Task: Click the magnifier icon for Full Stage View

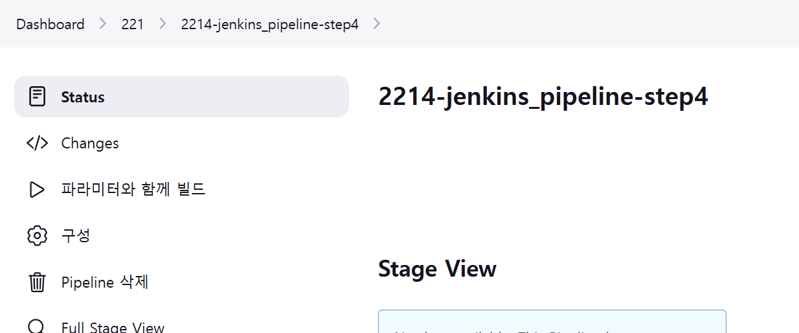Action: (x=38, y=327)
